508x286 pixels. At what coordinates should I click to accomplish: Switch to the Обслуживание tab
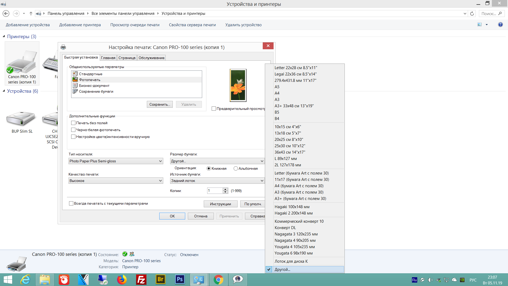pos(152,58)
